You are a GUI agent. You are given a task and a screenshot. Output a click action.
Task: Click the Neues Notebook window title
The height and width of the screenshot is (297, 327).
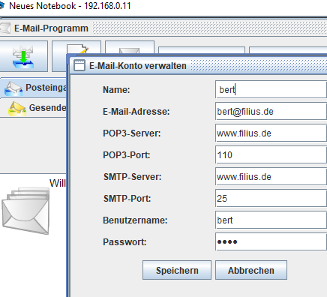tap(70, 6)
